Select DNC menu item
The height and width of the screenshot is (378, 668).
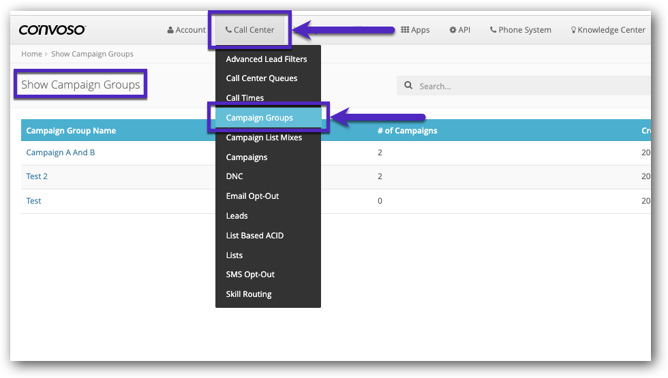(268, 176)
